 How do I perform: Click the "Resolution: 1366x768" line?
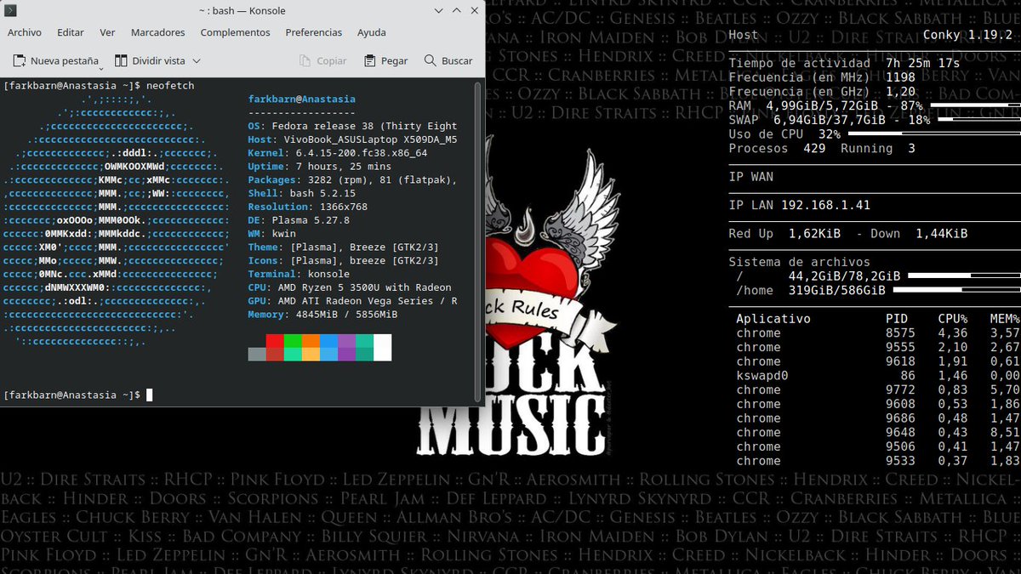[308, 207]
